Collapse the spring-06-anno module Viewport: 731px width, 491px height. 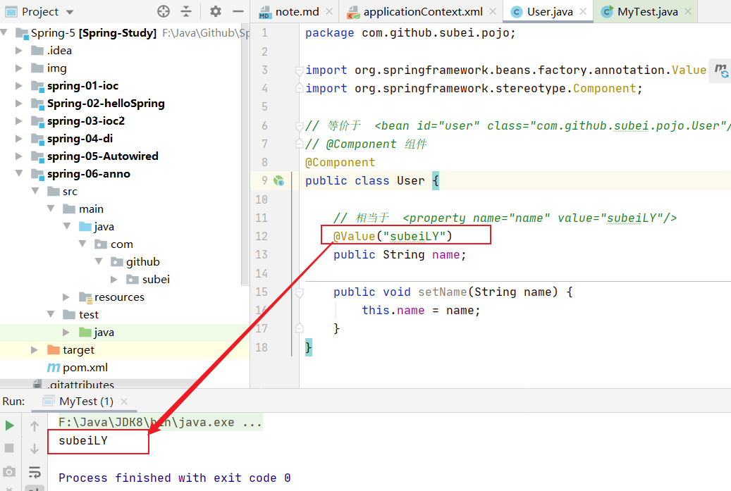pos(19,174)
